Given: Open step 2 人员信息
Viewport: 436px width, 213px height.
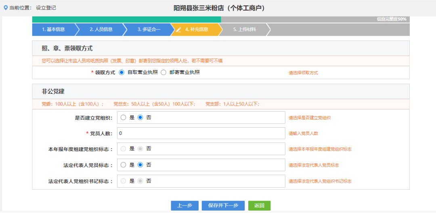Looking at the screenshot, I should coord(101,29).
